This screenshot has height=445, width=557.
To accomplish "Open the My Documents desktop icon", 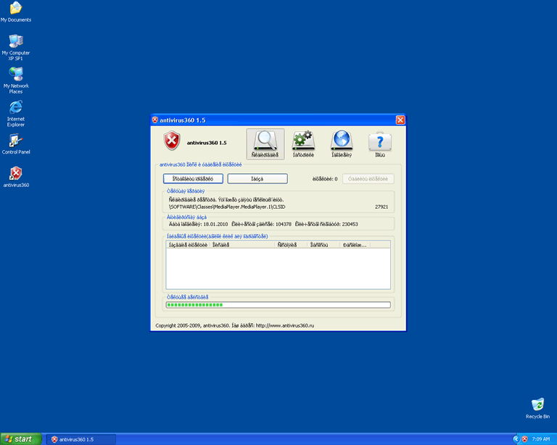I will point(15,10).
